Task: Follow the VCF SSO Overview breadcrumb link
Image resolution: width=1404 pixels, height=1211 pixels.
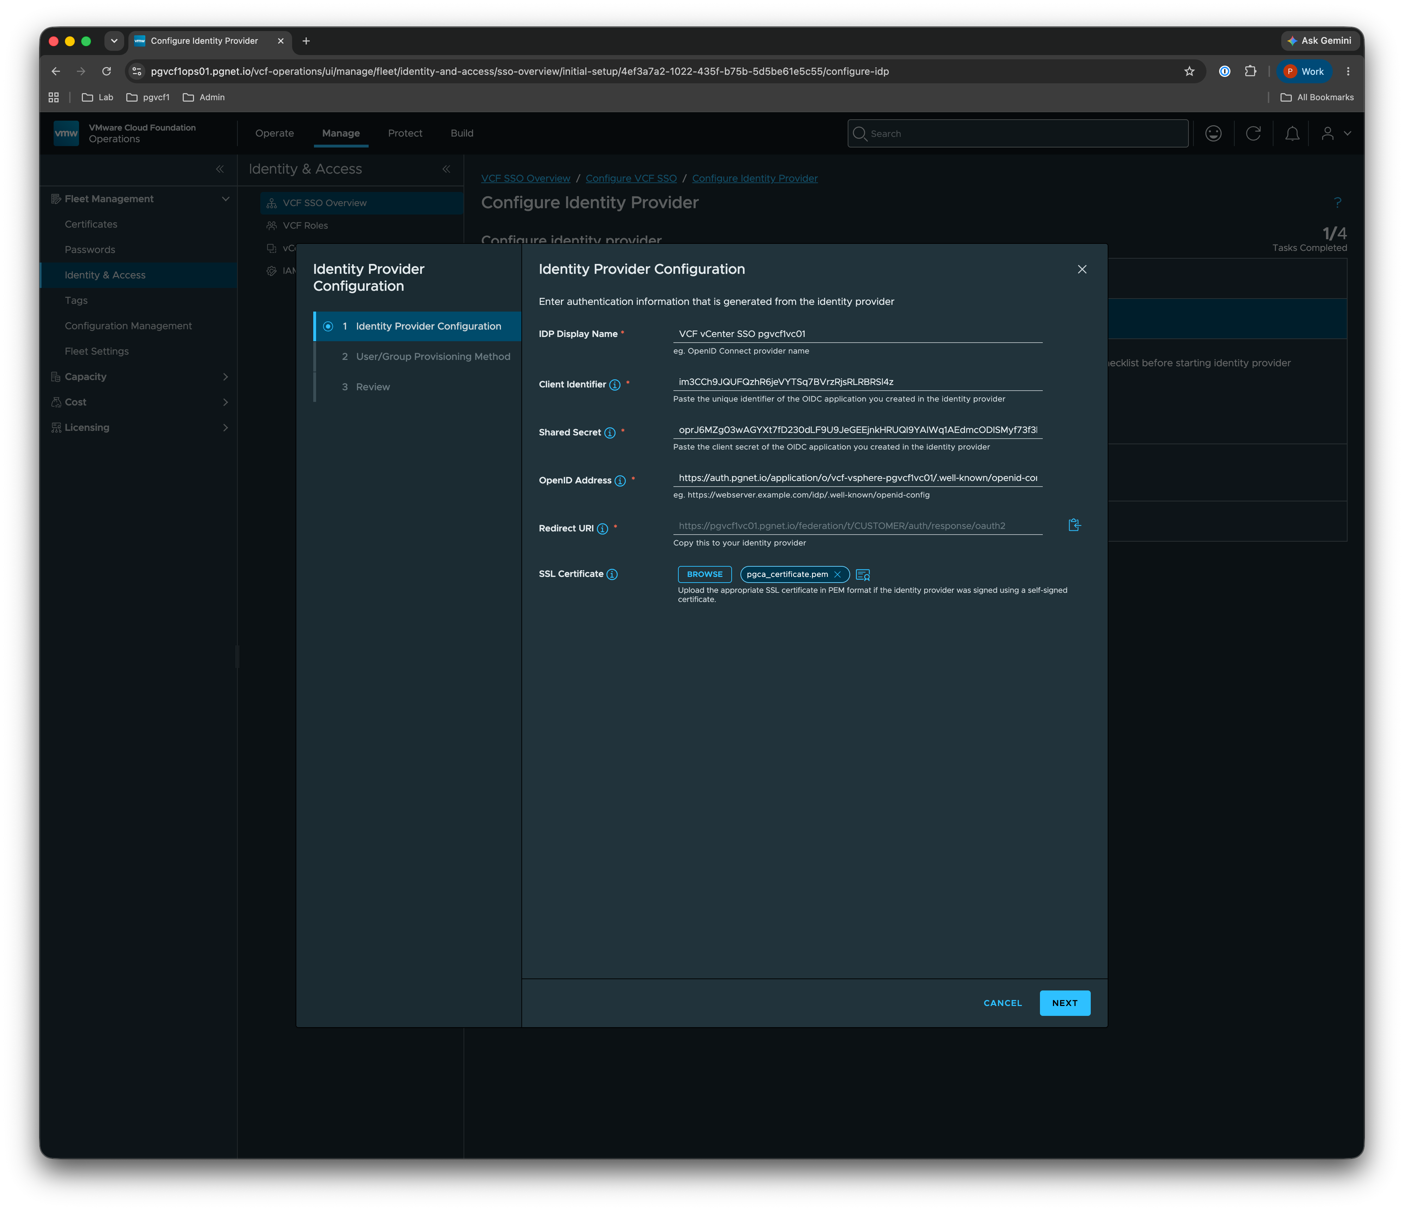Action: click(526, 178)
